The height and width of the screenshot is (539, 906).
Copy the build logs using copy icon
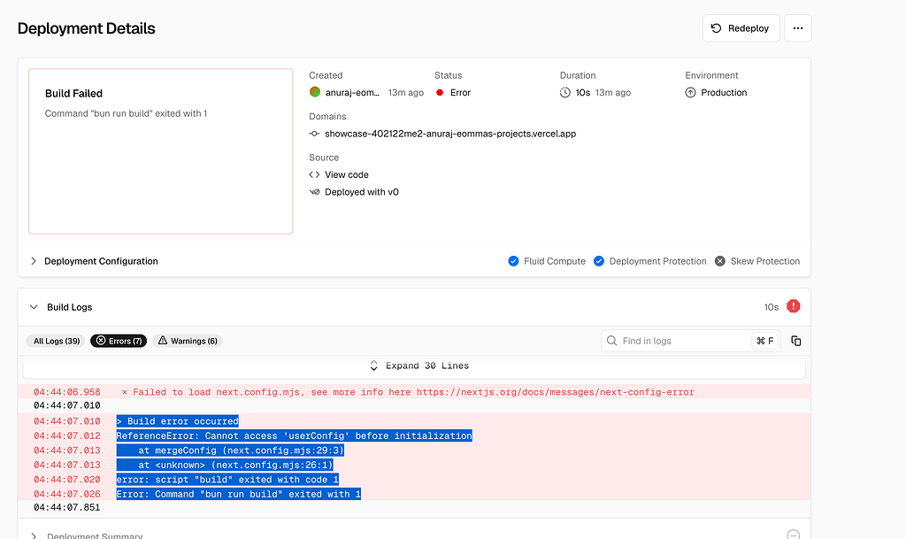coord(795,340)
